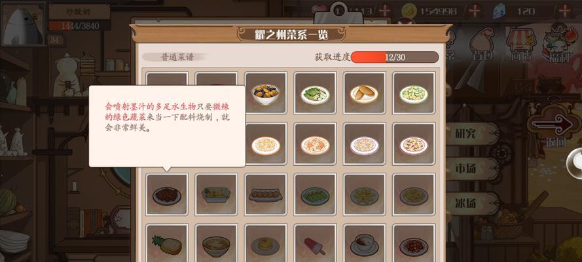Choose the green vegetable plate recipe
Image resolution: width=582 pixels, height=262 pixels.
pyautogui.click(x=315, y=93)
